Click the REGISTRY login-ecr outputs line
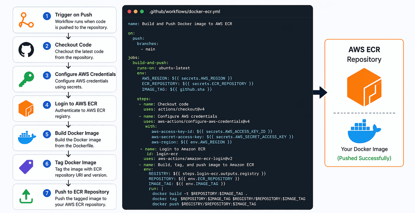 pyautogui.click(x=207, y=173)
